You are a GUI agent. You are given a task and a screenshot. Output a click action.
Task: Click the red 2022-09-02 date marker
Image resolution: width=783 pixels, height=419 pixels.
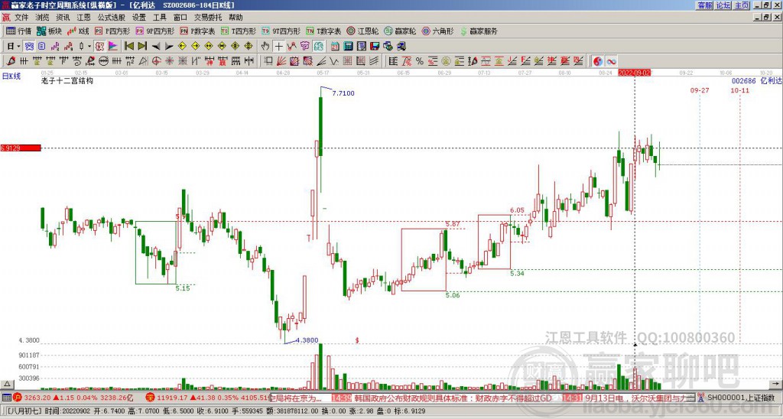point(634,73)
